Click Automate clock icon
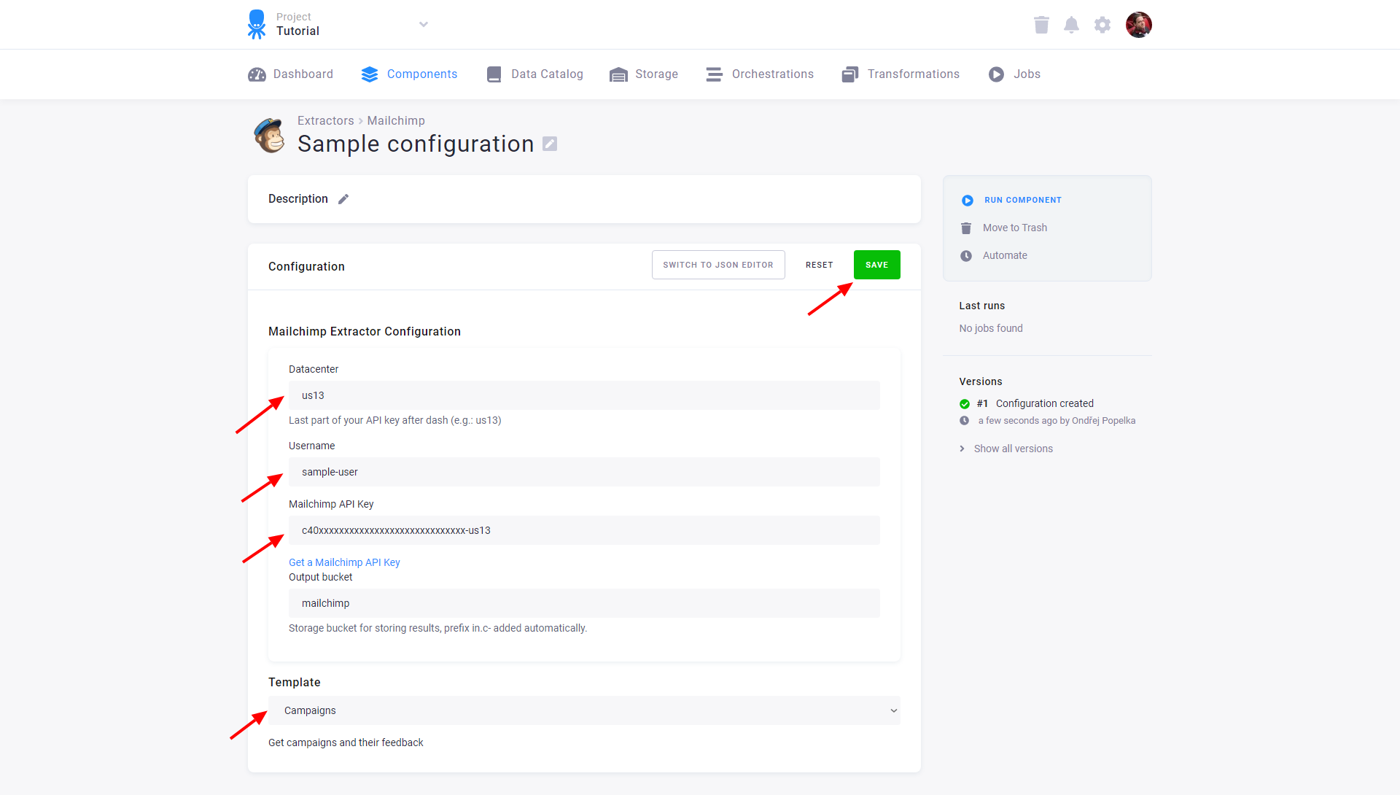 [x=966, y=256]
